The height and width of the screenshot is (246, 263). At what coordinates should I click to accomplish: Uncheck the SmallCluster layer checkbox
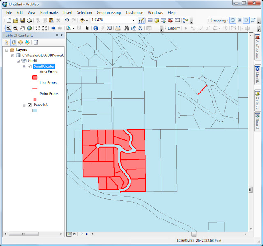[30, 66]
